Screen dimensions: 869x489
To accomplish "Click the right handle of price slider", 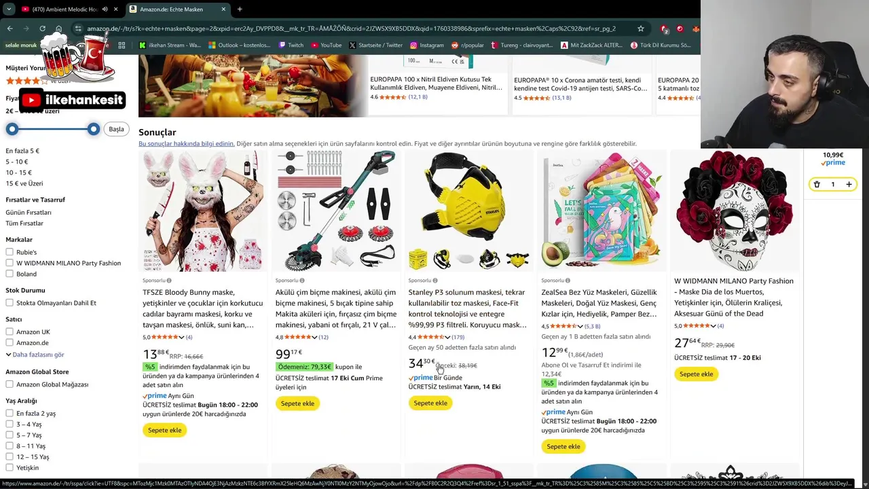I will [x=94, y=129].
